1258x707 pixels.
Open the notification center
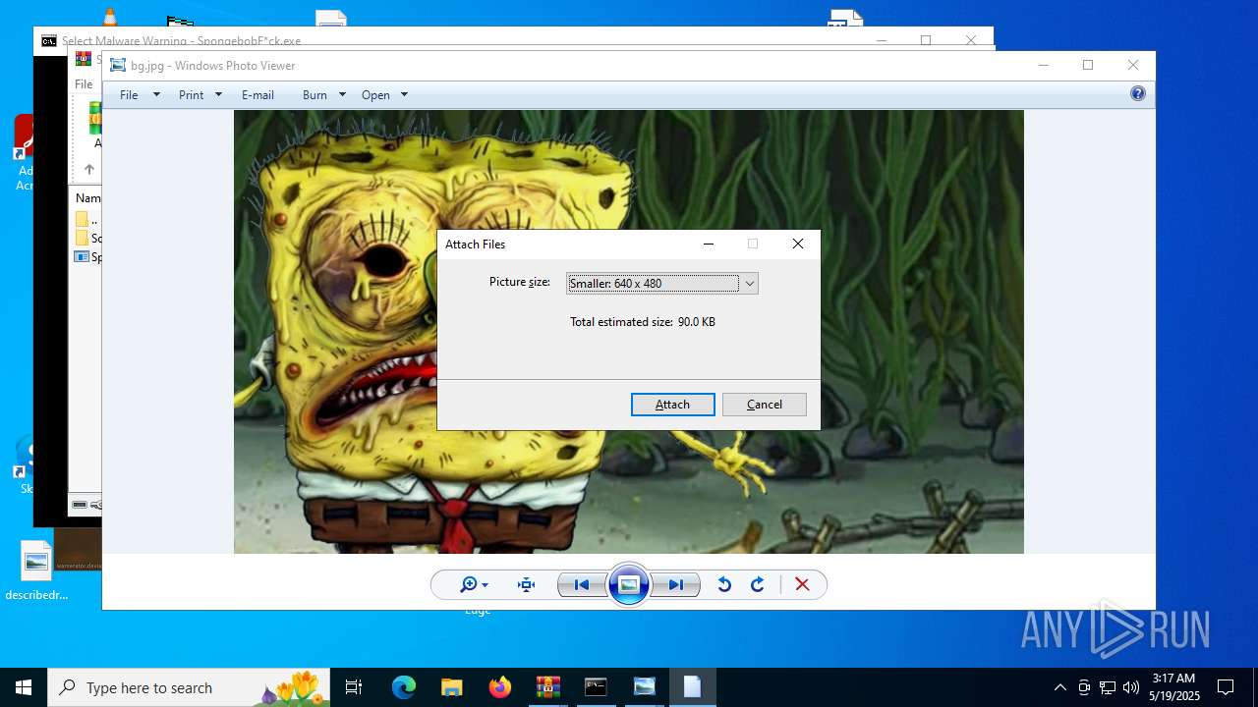[1226, 687]
